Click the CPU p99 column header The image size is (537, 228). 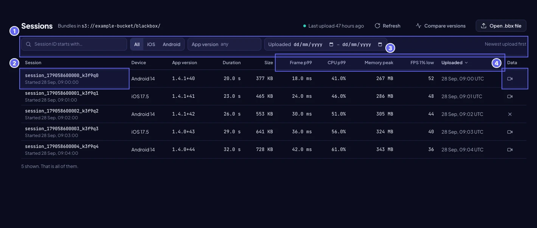[x=337, y=63]
